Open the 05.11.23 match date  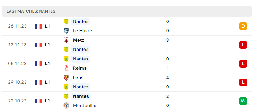pos(17,64)
